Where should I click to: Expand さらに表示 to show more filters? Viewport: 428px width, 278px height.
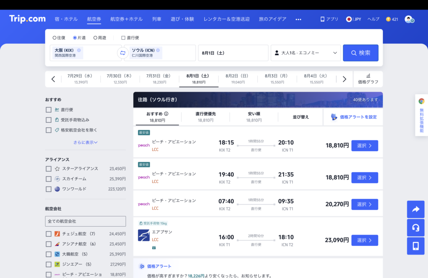85,142
